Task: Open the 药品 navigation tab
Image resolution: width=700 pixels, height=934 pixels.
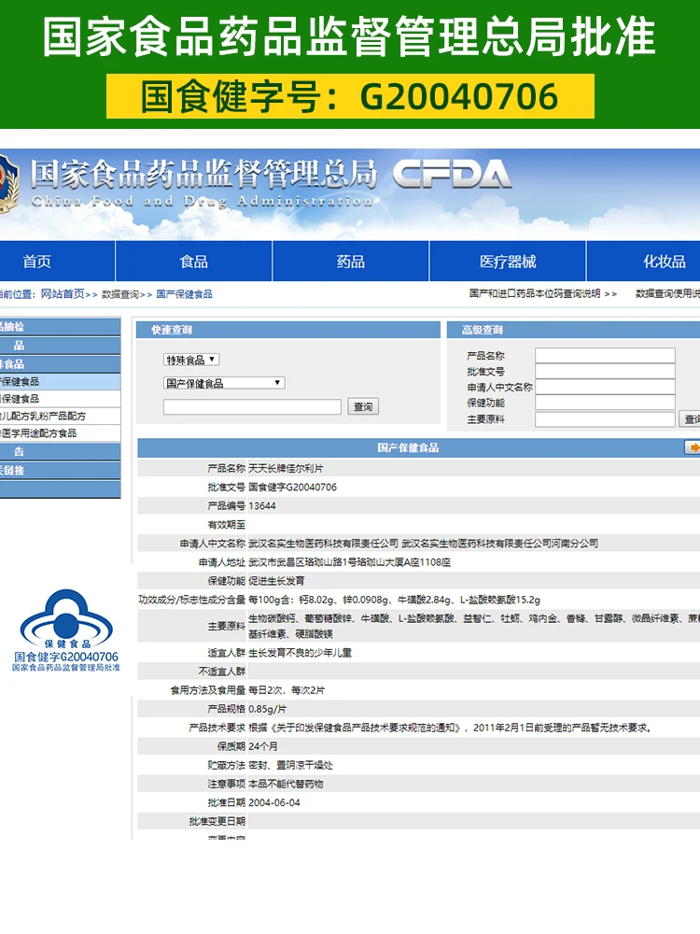Action: coord(351,261)
